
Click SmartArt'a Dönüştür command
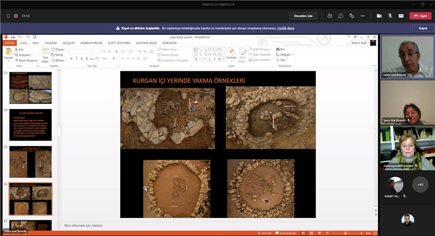[x=173, y=61]
